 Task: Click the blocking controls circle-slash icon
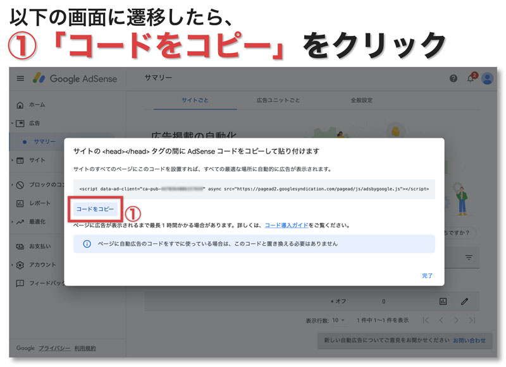click(x=20, y=185)
